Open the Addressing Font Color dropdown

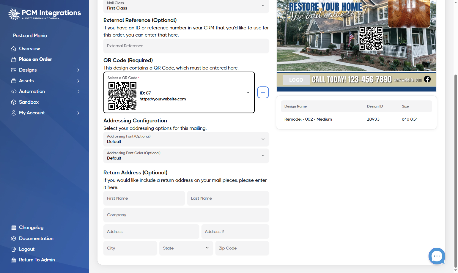point(186,156)
